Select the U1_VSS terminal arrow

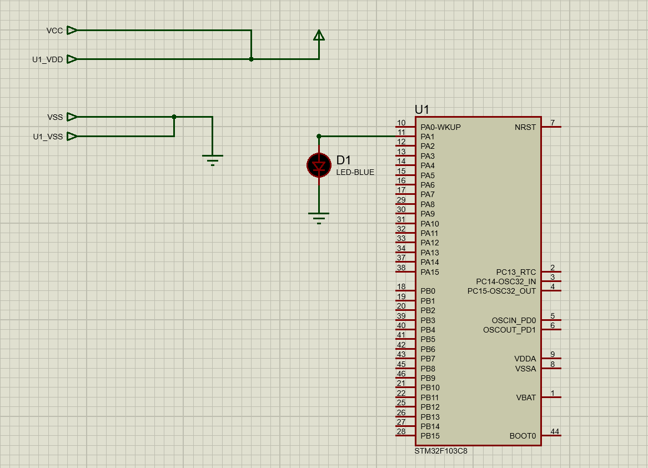point(72,136)
